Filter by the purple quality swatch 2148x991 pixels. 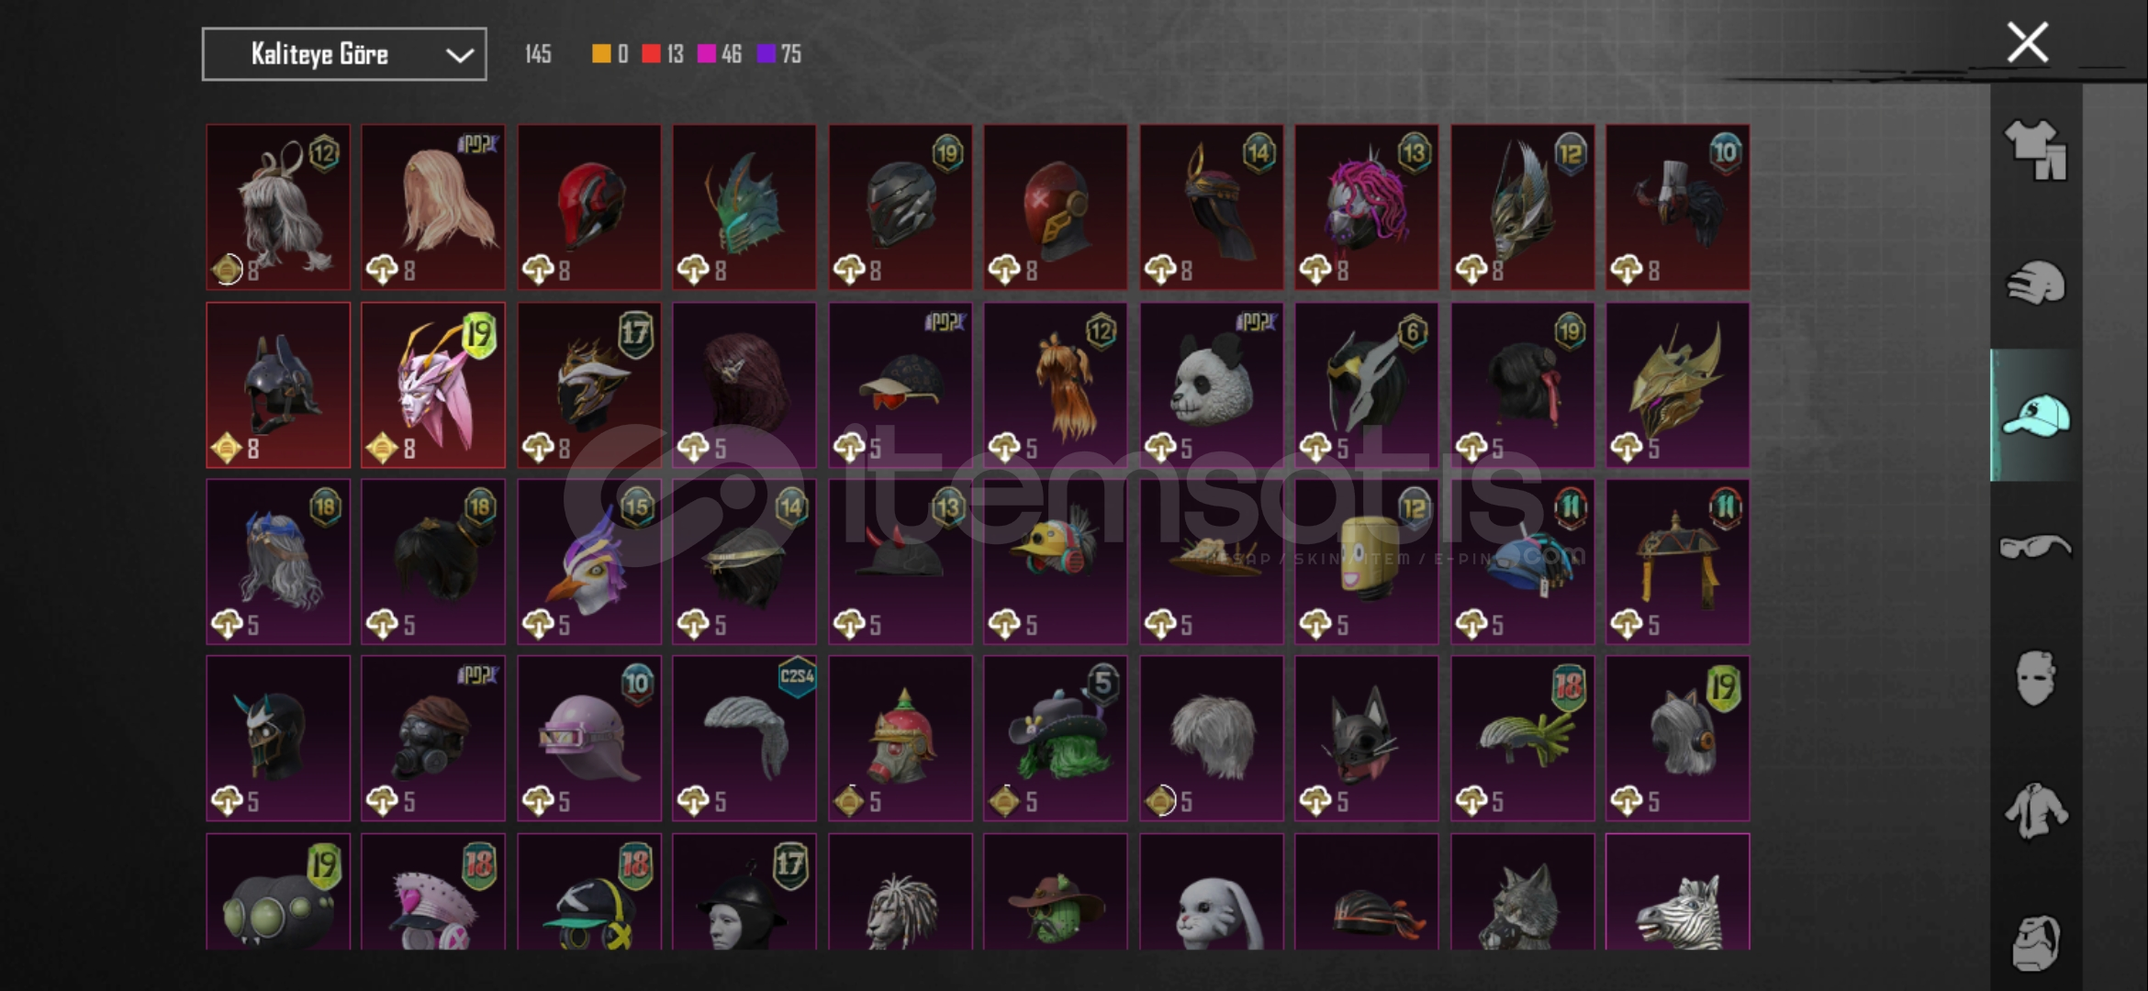(x=766, y=54)
